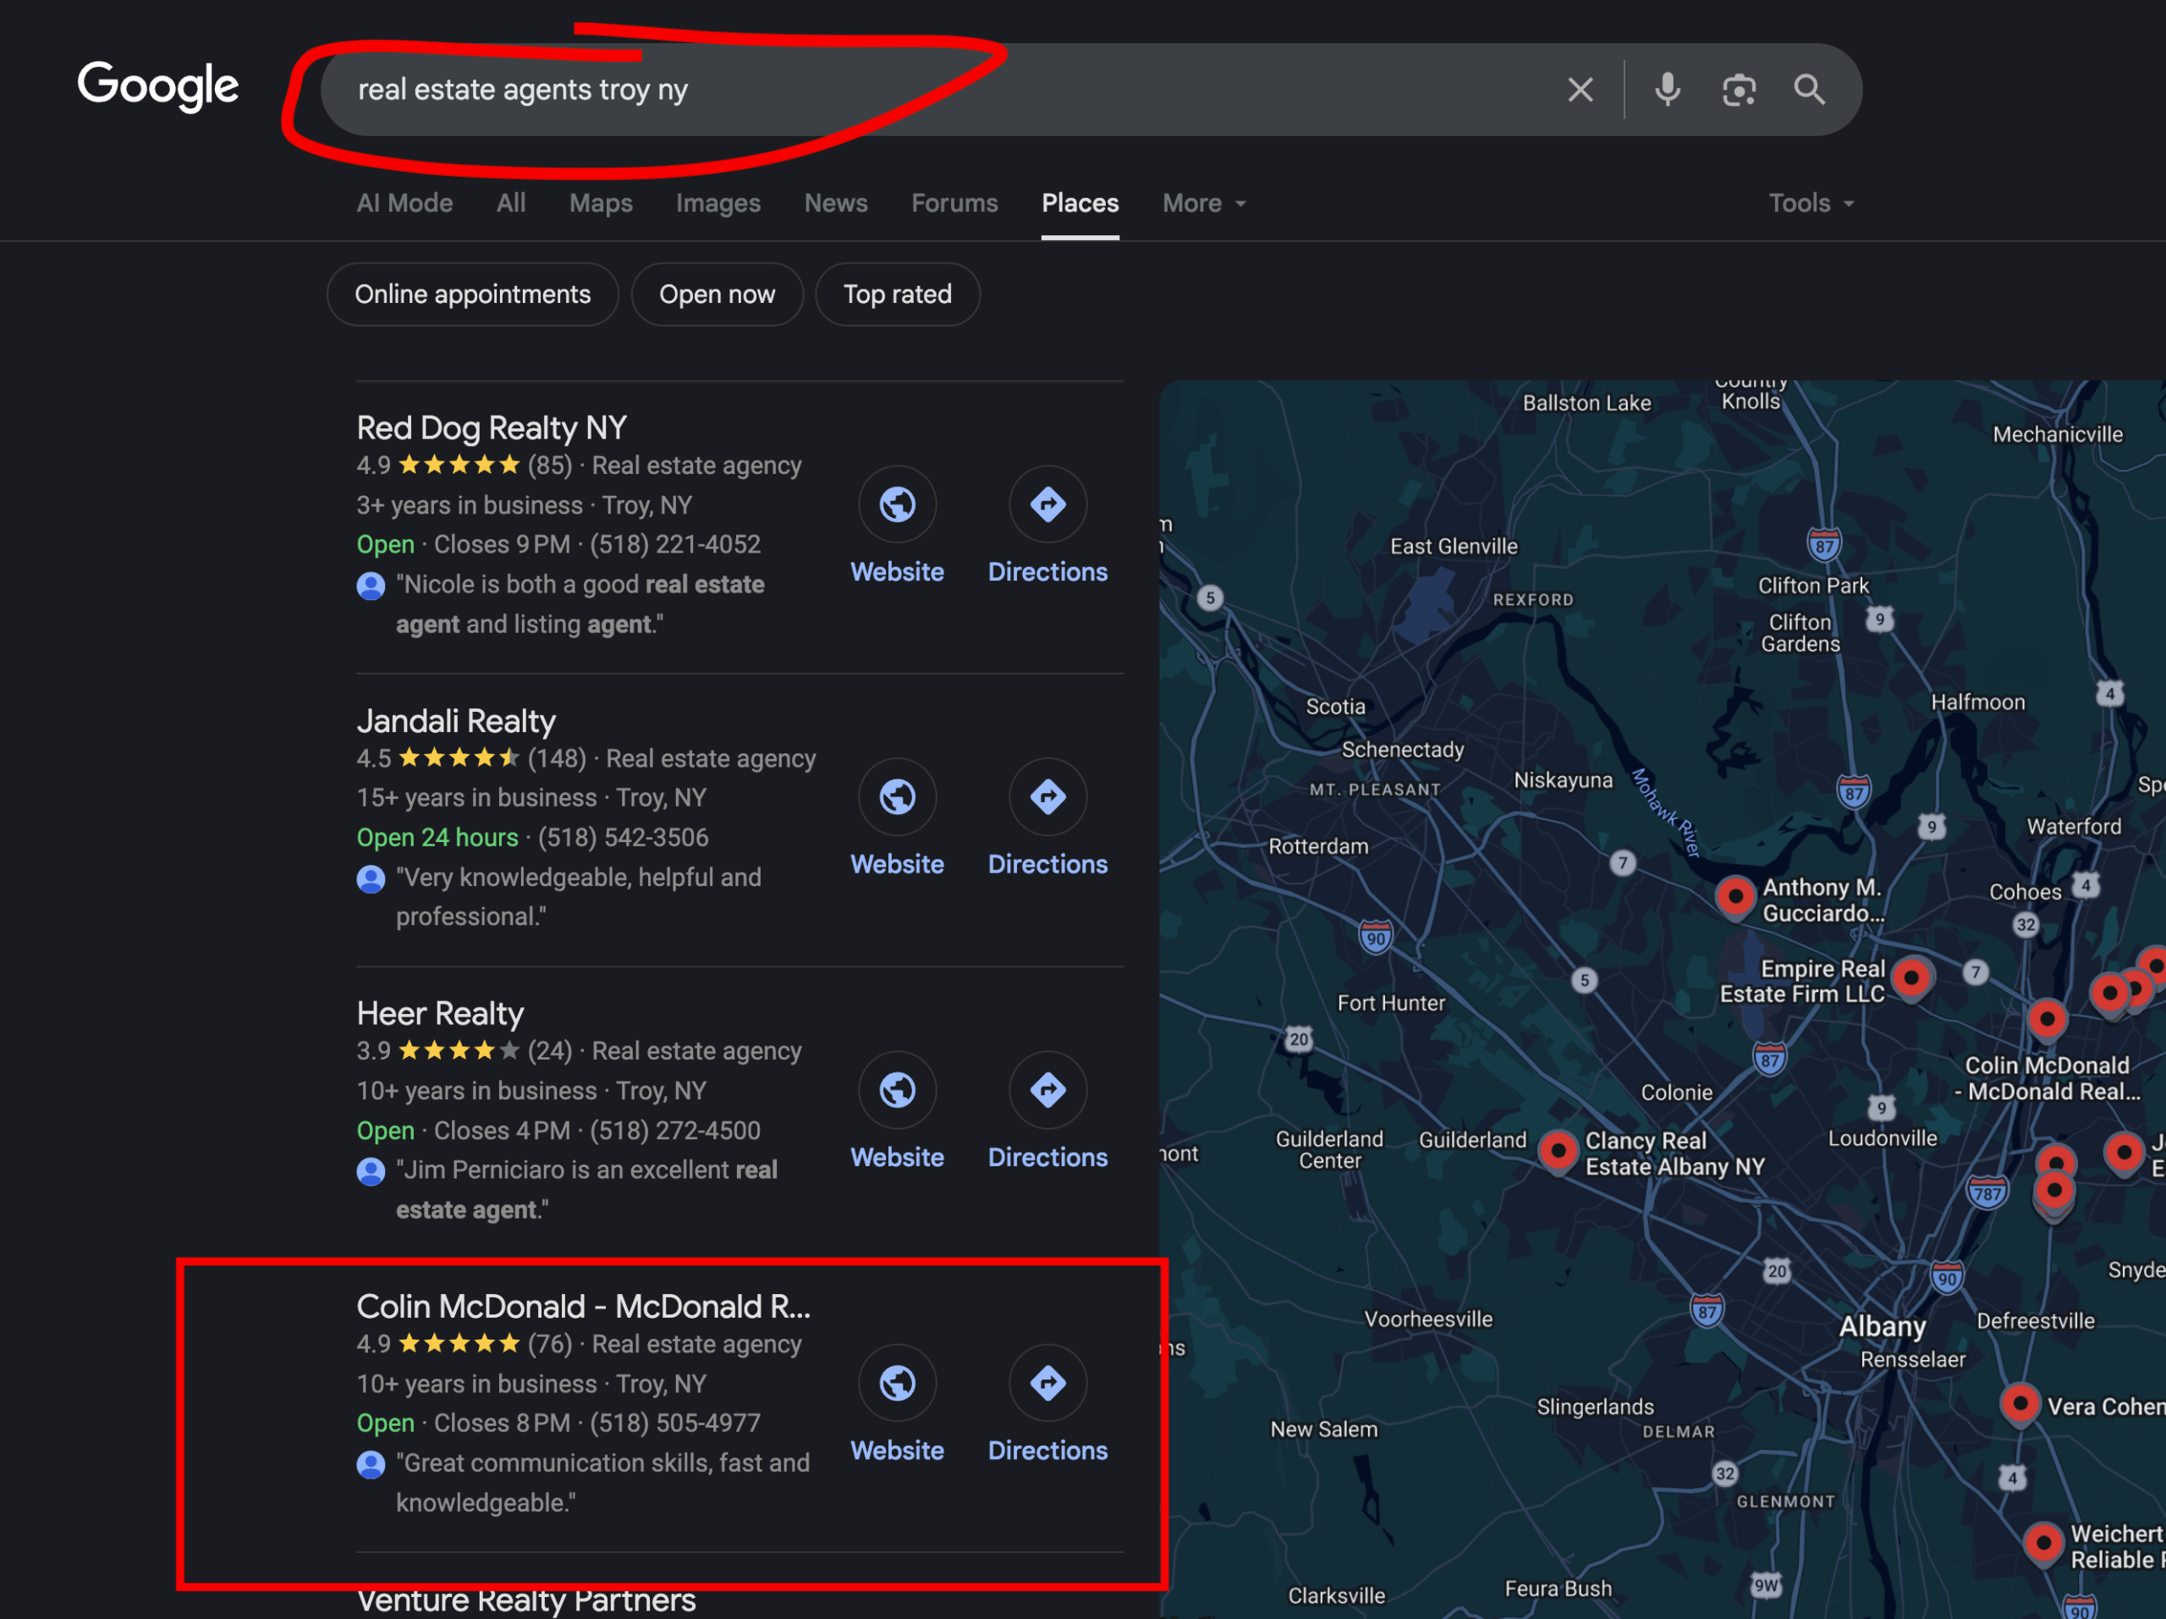
Task: Select the Anthony M. Gucciardo map pin
Action: tap(1735, 897)
